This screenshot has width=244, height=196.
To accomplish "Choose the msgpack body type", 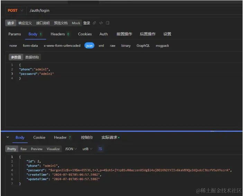I will point(162,46).
